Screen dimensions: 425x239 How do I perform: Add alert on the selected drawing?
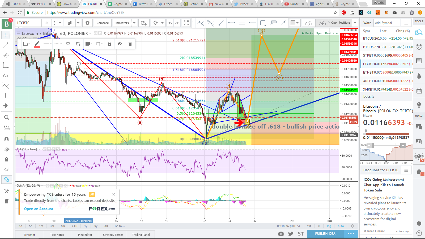coord(78,44)
